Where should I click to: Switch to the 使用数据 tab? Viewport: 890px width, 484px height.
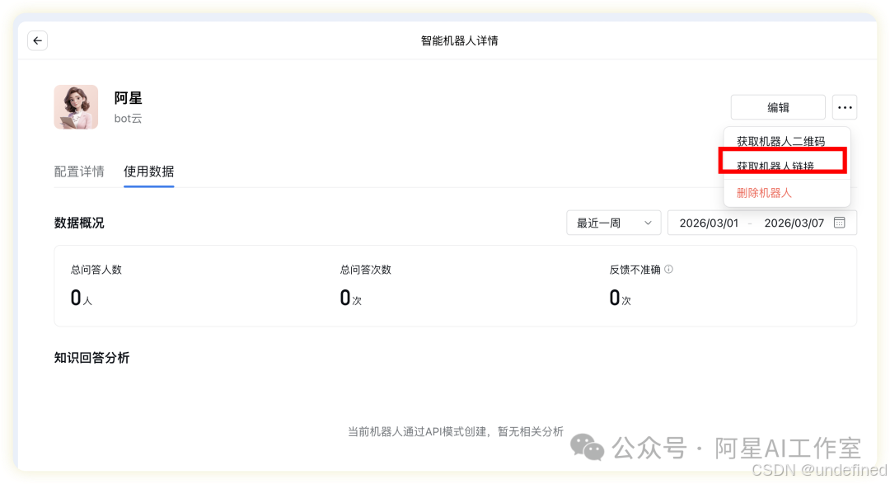click(148, 172)
